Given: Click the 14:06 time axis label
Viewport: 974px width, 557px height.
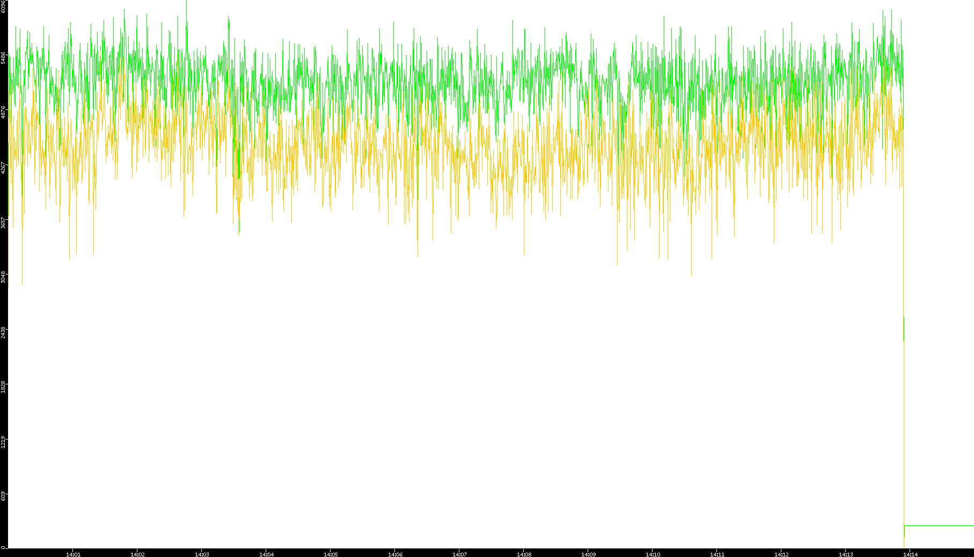Looking at the screenshot, I should (x=395, y=554).
